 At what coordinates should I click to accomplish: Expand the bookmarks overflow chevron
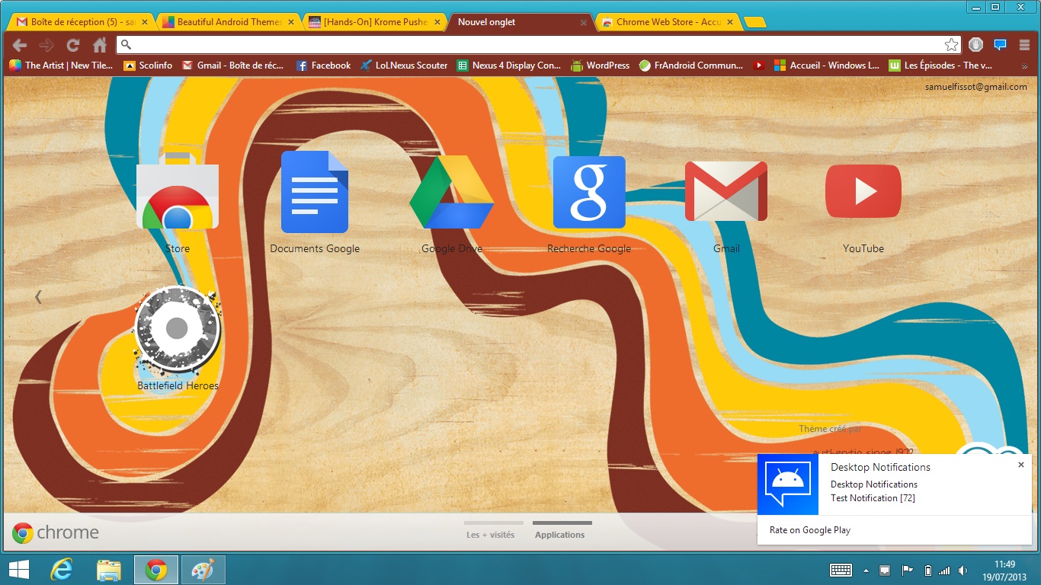1023,66
